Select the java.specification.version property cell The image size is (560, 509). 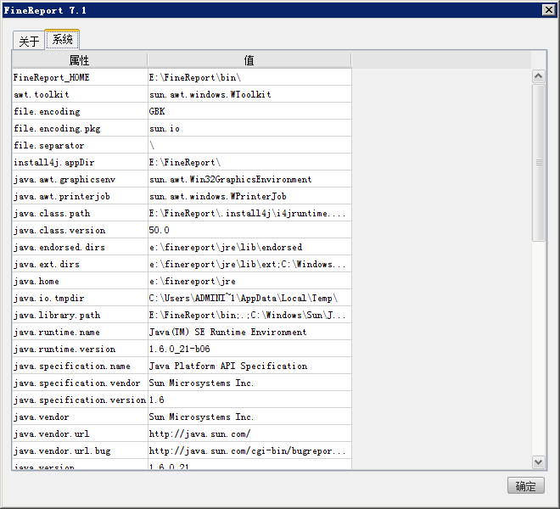click(x=80, y=400)
